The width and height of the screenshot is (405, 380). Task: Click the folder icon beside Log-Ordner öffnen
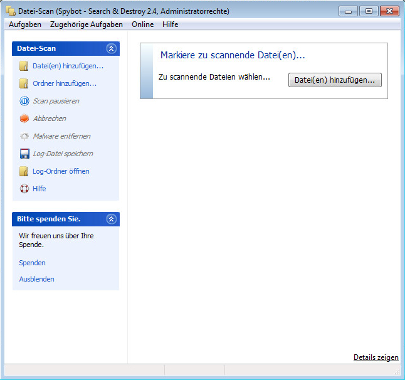pos(24,171)
